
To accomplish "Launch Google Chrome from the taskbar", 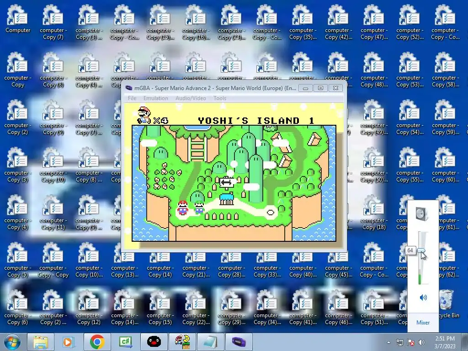I will click(x=97, y=342).
